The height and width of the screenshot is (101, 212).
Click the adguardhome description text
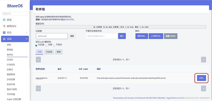pyautogui.click(x=131, y=78)
